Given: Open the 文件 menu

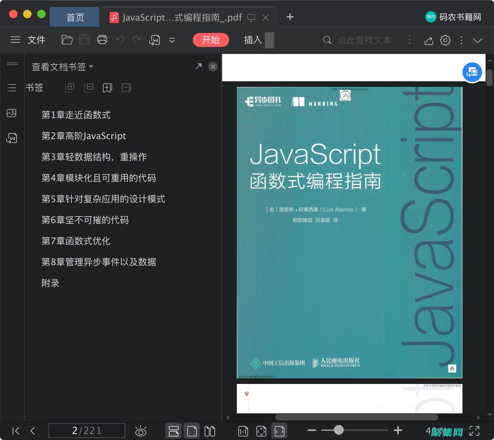Looking at the screenshot, I should click(x=36, y=40).
